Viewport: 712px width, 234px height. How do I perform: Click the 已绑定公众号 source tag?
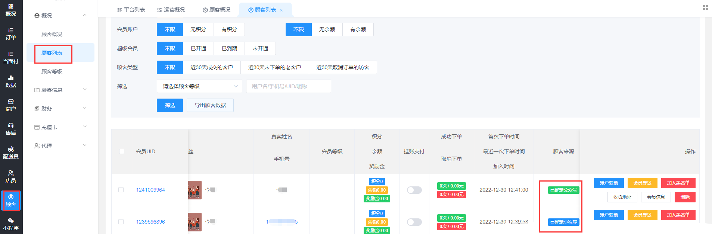click(564, 190)
